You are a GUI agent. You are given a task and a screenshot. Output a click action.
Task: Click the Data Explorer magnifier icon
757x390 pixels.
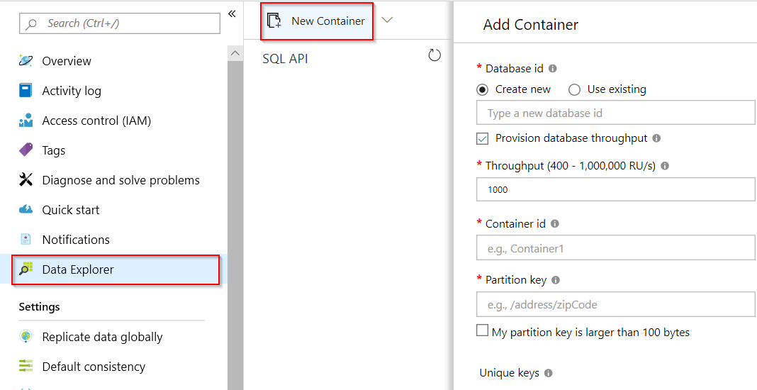[x=26, y=269]
